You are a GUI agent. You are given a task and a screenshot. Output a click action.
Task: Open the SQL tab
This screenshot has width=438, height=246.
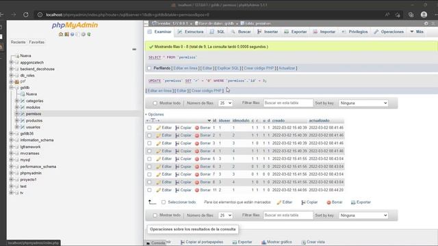[x=218, y=32]
